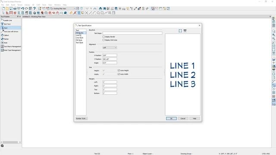The height and width of the screenshot is (155, 276).
Task: Click the X delete icon in second toolbar
Action: (x=87, y=13)
